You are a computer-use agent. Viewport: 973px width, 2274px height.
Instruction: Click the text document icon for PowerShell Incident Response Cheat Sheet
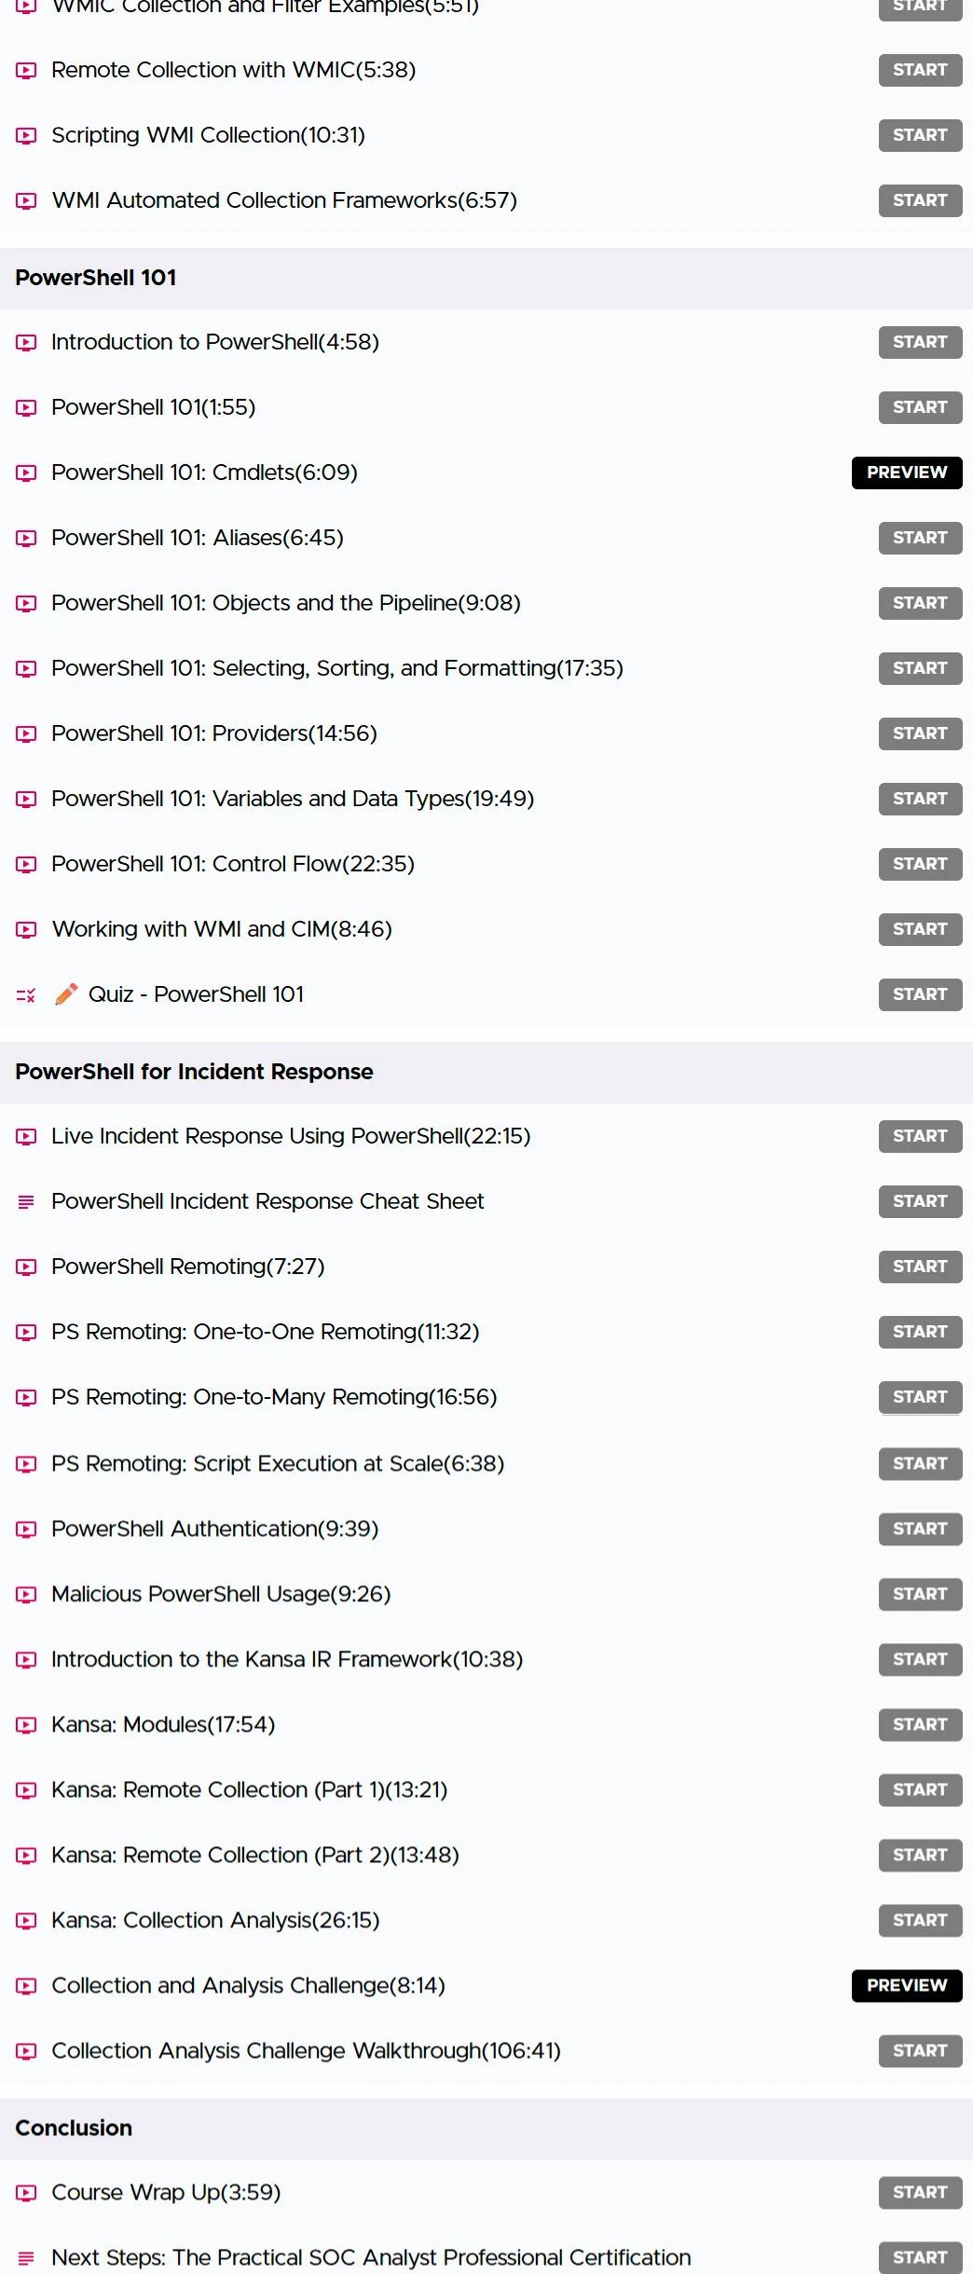(x=26, y=1202)
